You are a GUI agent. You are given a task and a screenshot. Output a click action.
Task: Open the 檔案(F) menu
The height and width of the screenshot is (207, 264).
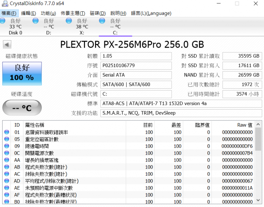click(9, 13)
